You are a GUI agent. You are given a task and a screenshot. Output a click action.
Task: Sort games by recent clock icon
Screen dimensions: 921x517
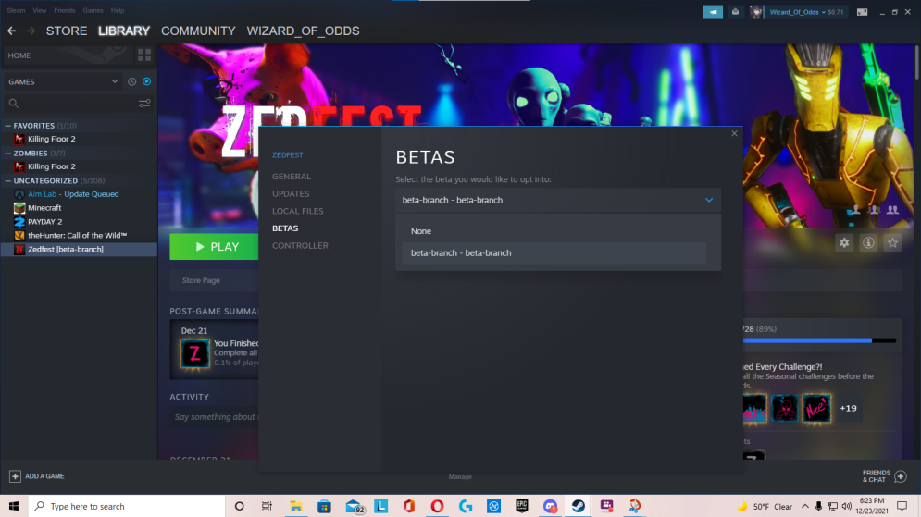(x=132, y=81)
